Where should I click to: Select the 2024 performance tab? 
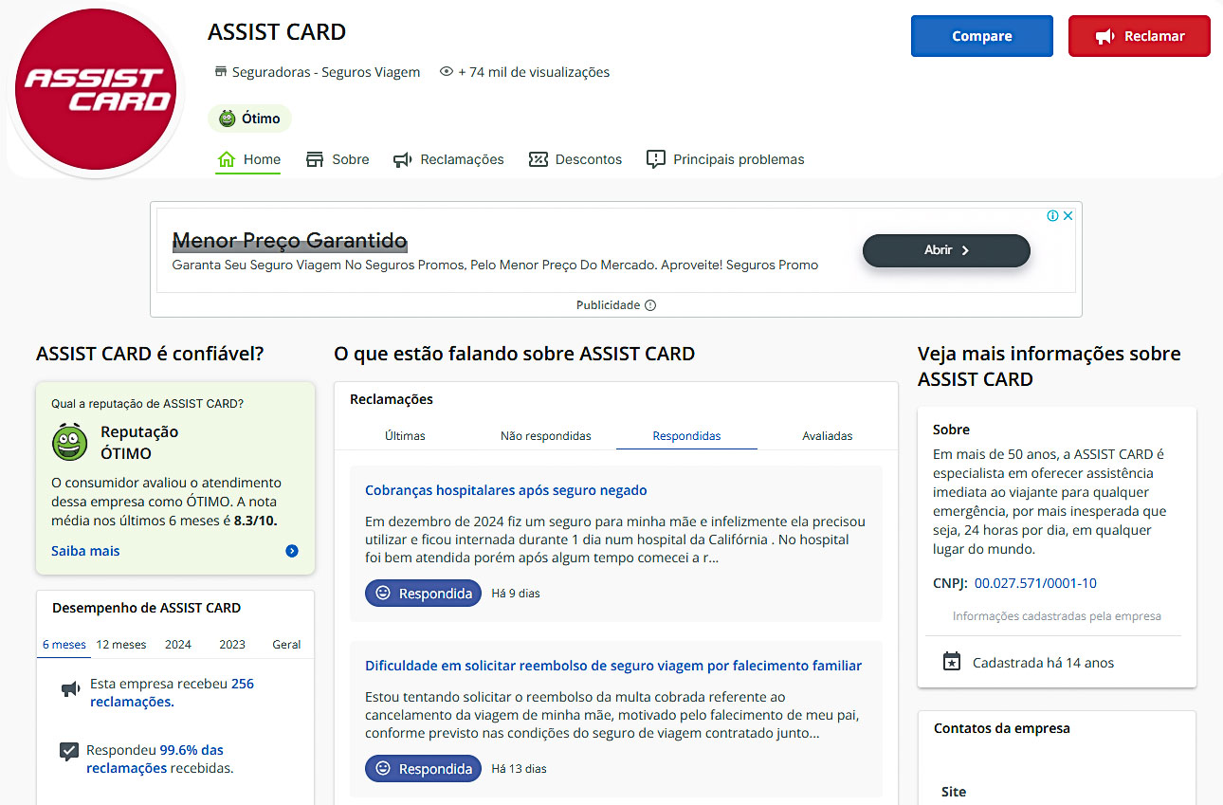tap(178, 644)
